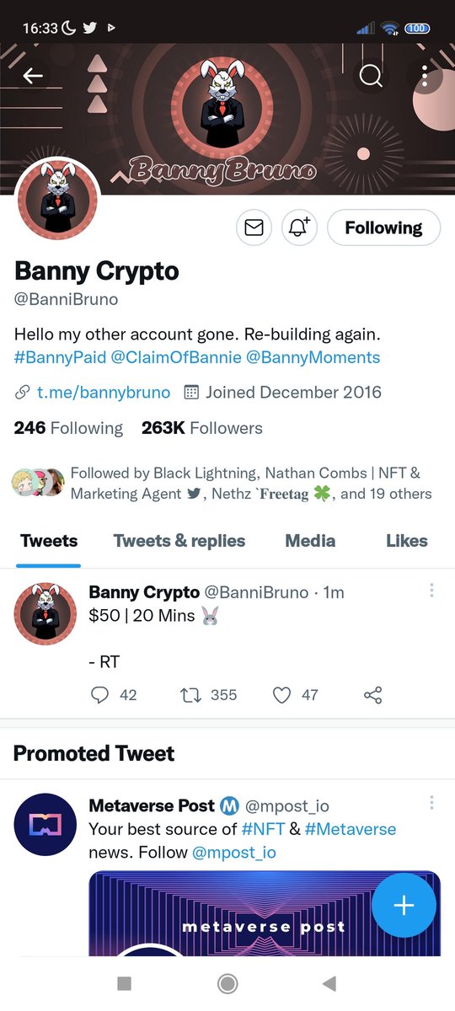Switch to the Media tab
455x1011 pixels.
coord(310,541)
